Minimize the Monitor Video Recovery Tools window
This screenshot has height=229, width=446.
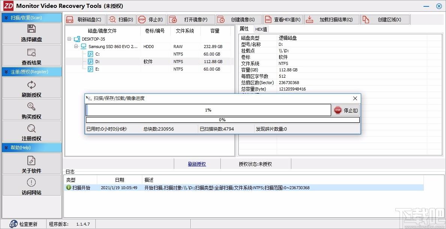pos(426,6)
